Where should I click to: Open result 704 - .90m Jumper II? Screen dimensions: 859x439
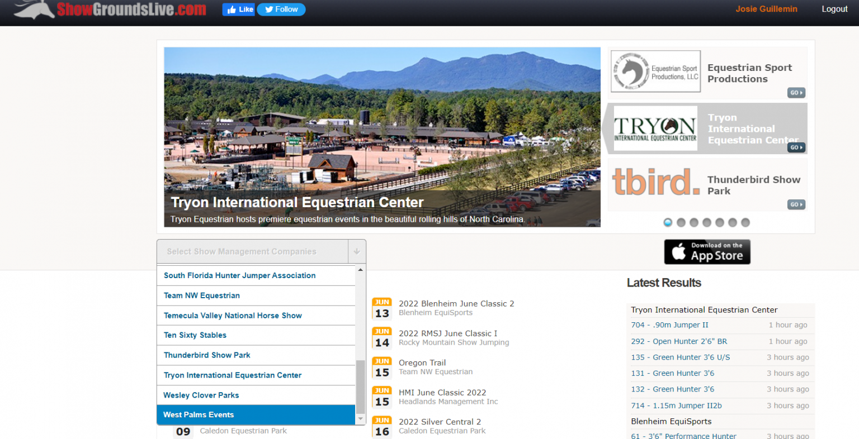pyautogui.click(x=669, y=325)
